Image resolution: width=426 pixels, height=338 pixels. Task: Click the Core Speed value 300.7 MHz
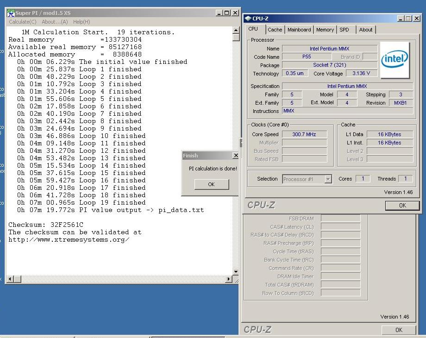[x=304, y=134]
